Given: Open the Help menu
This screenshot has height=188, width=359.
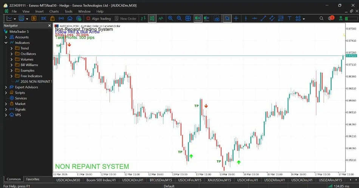Looking at the screenshot, I should coord(100,11).
